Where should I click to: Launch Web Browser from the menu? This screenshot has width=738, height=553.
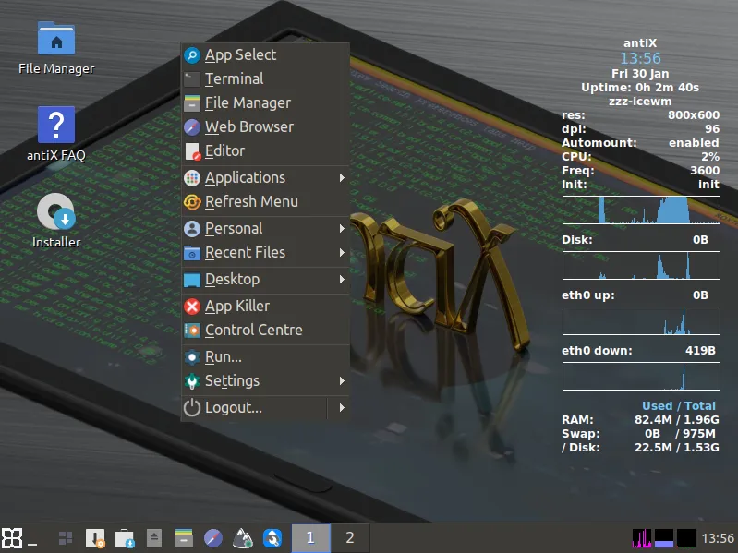click(x=265, y=127)
